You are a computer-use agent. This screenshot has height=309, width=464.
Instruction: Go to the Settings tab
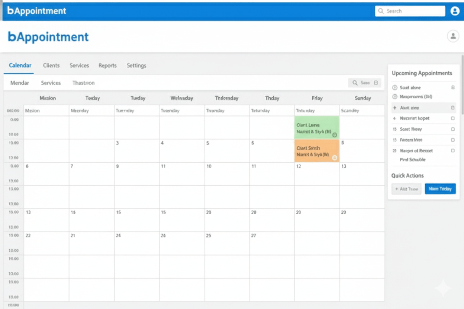tap(136, 65)
